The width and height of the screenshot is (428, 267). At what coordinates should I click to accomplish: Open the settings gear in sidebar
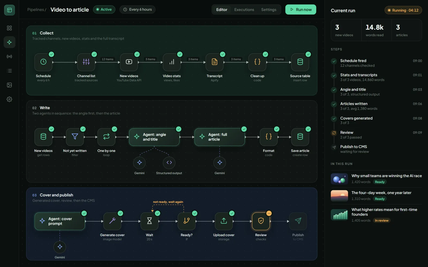click(x=9, y=99)
